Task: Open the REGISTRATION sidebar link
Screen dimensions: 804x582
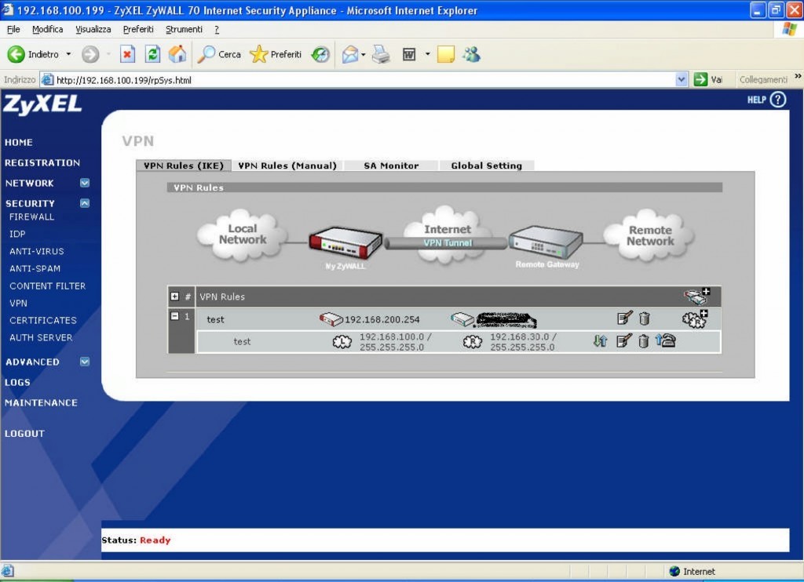Action: pos(42,163)
